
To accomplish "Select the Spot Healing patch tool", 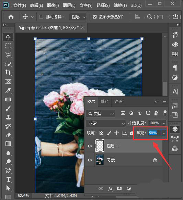I will pyautogui.click(x=8, y=99).
